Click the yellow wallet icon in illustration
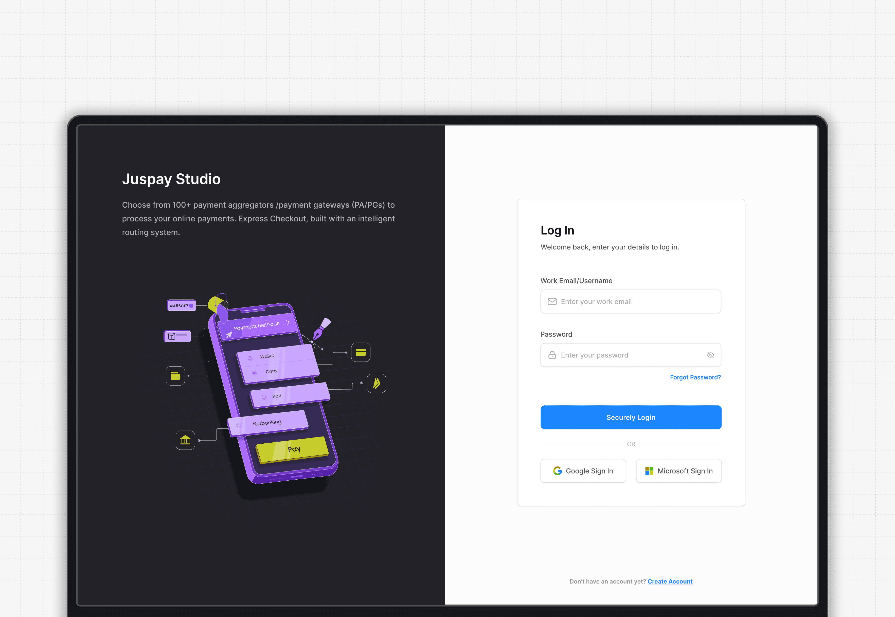This screenshot has width=895, height=617. point(175,376)
